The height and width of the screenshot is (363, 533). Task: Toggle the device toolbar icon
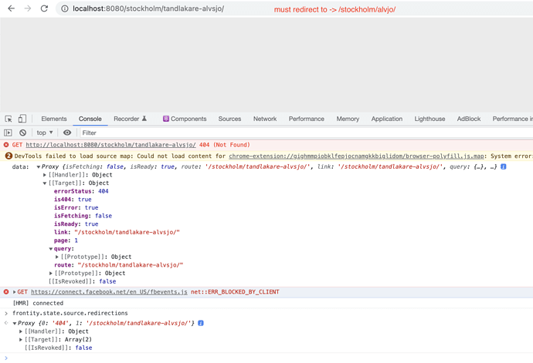pyautogui.click(x=22, y=119)
